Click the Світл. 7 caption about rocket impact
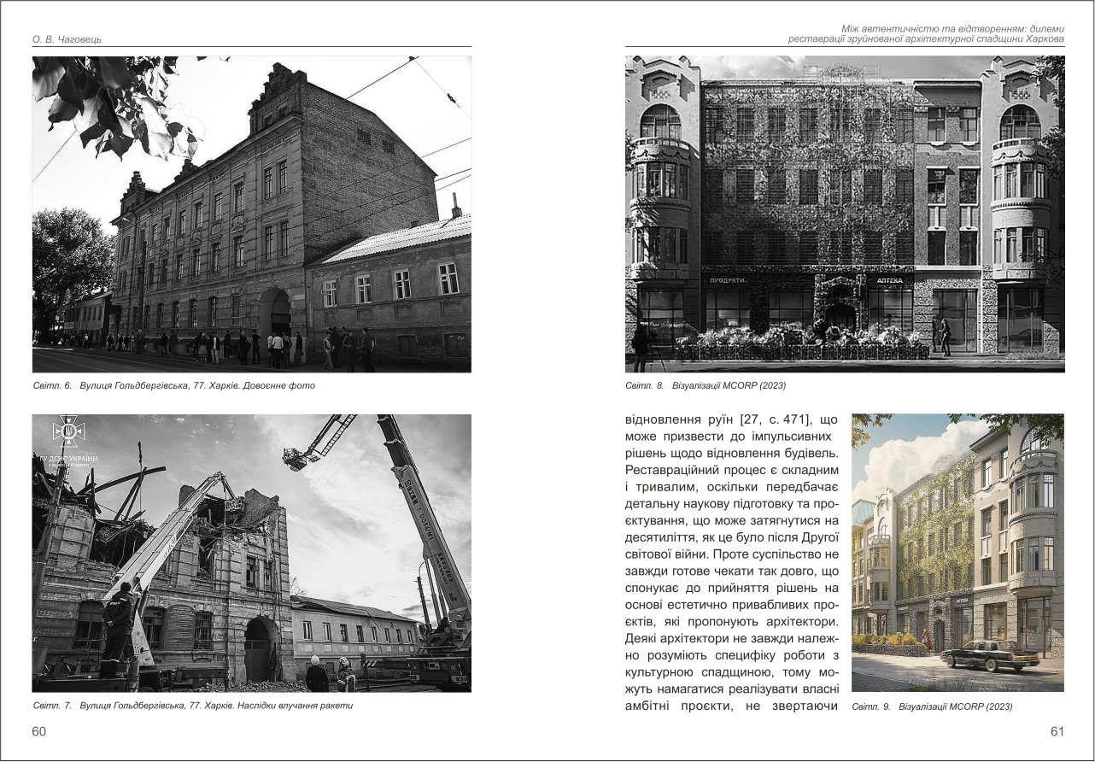The height and width of the screenshot is (762, 1095). click(x=192, y=706)
